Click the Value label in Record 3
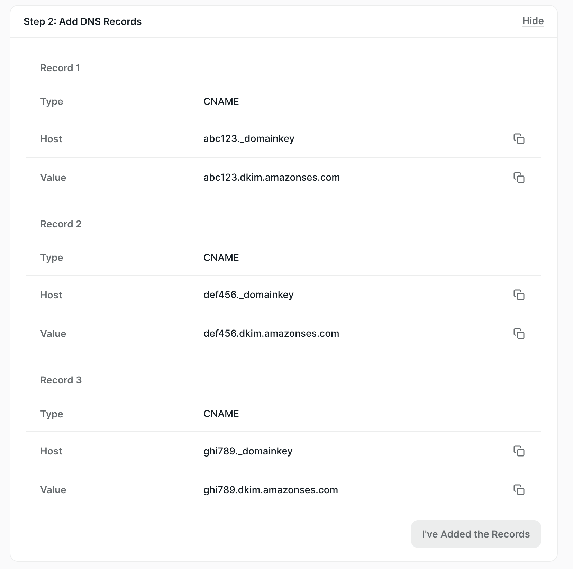573x569 pixels. (x=53, y=490)
